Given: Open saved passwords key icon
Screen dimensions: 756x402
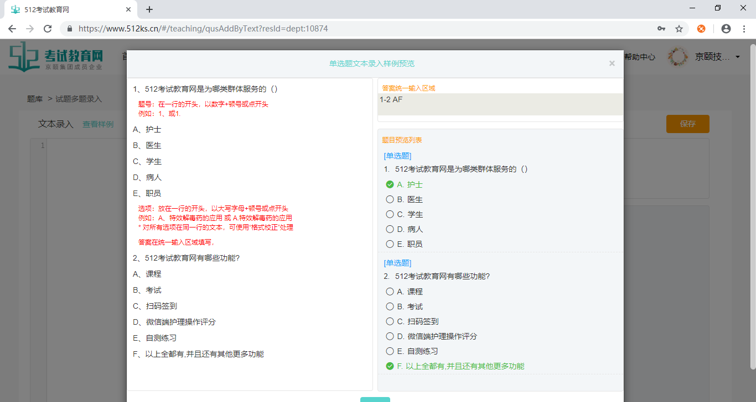Looking at the screenshot, I should (x=661, y=29).
